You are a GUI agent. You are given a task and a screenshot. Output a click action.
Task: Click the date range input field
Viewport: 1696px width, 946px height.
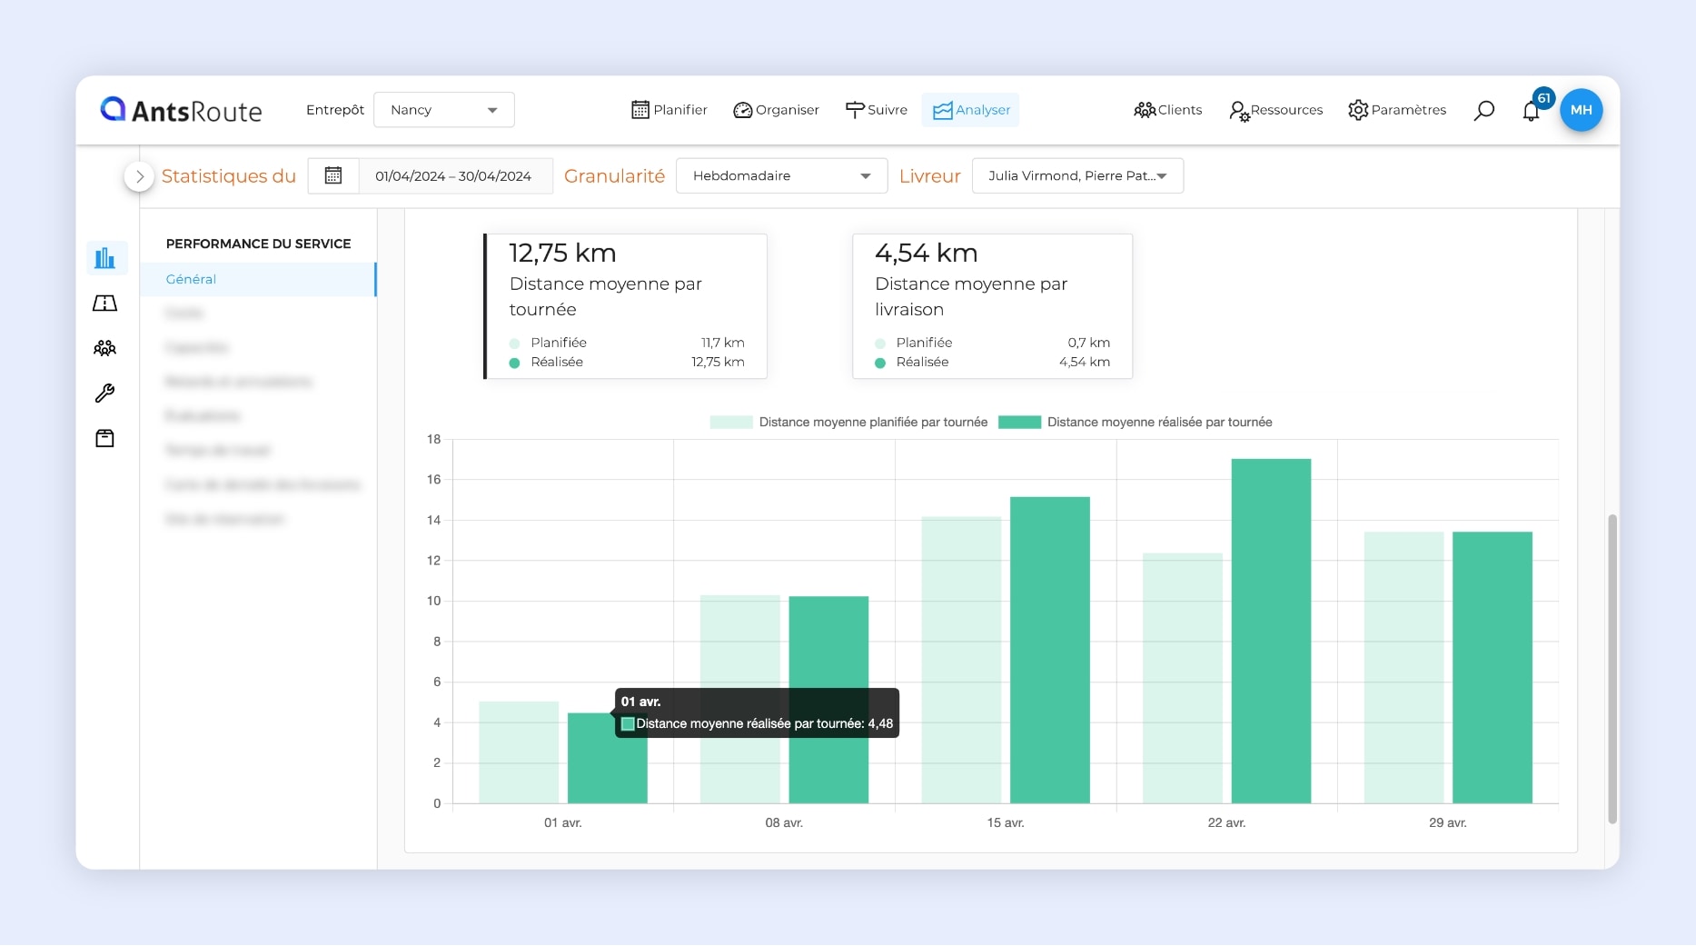click(x=454, y=175)
